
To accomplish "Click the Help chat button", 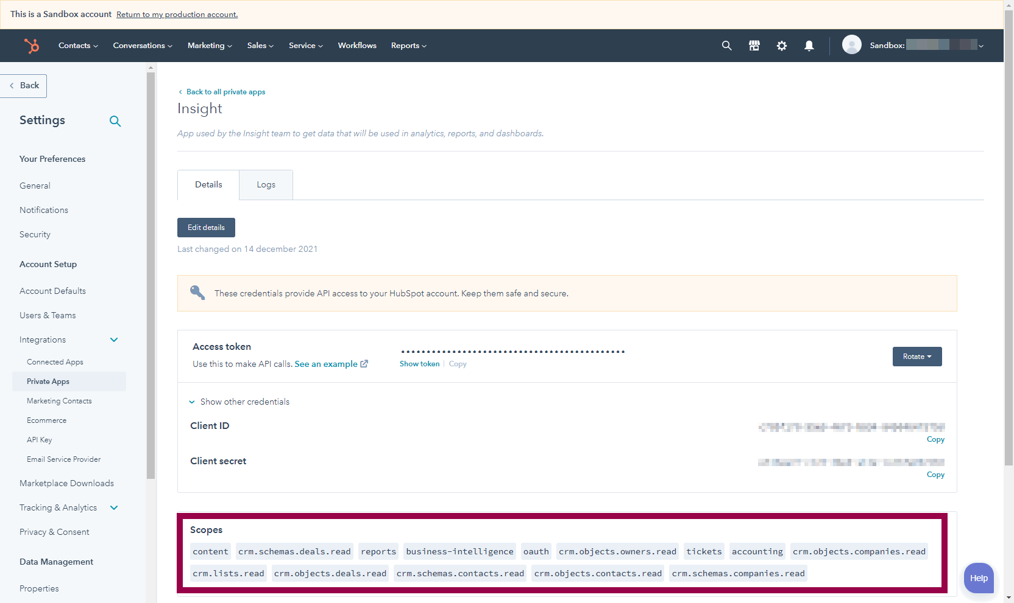I will point(979,578).
